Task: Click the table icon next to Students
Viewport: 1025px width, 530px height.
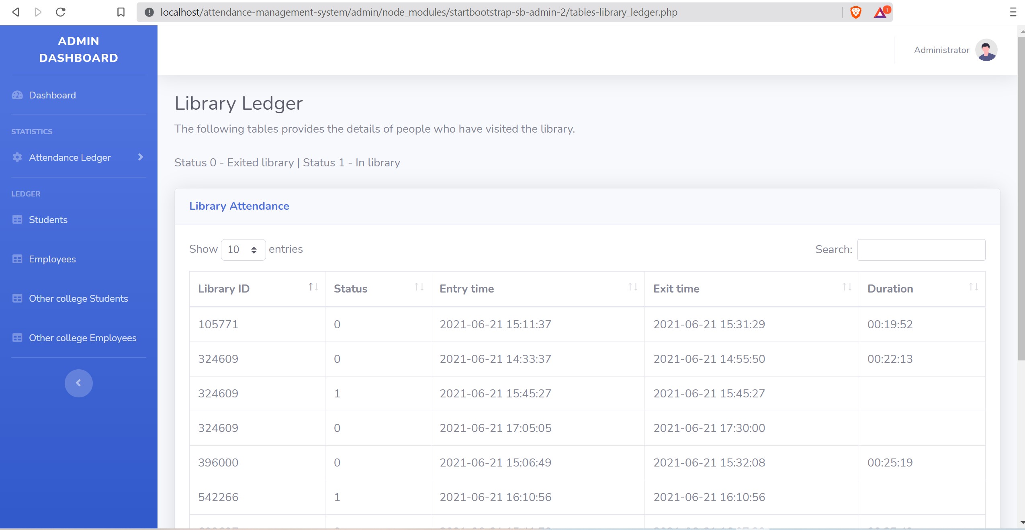Action: point(17,220)
